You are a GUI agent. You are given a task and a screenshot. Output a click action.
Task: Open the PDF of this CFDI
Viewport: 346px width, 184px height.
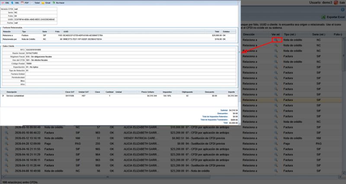tap(25, 3)
